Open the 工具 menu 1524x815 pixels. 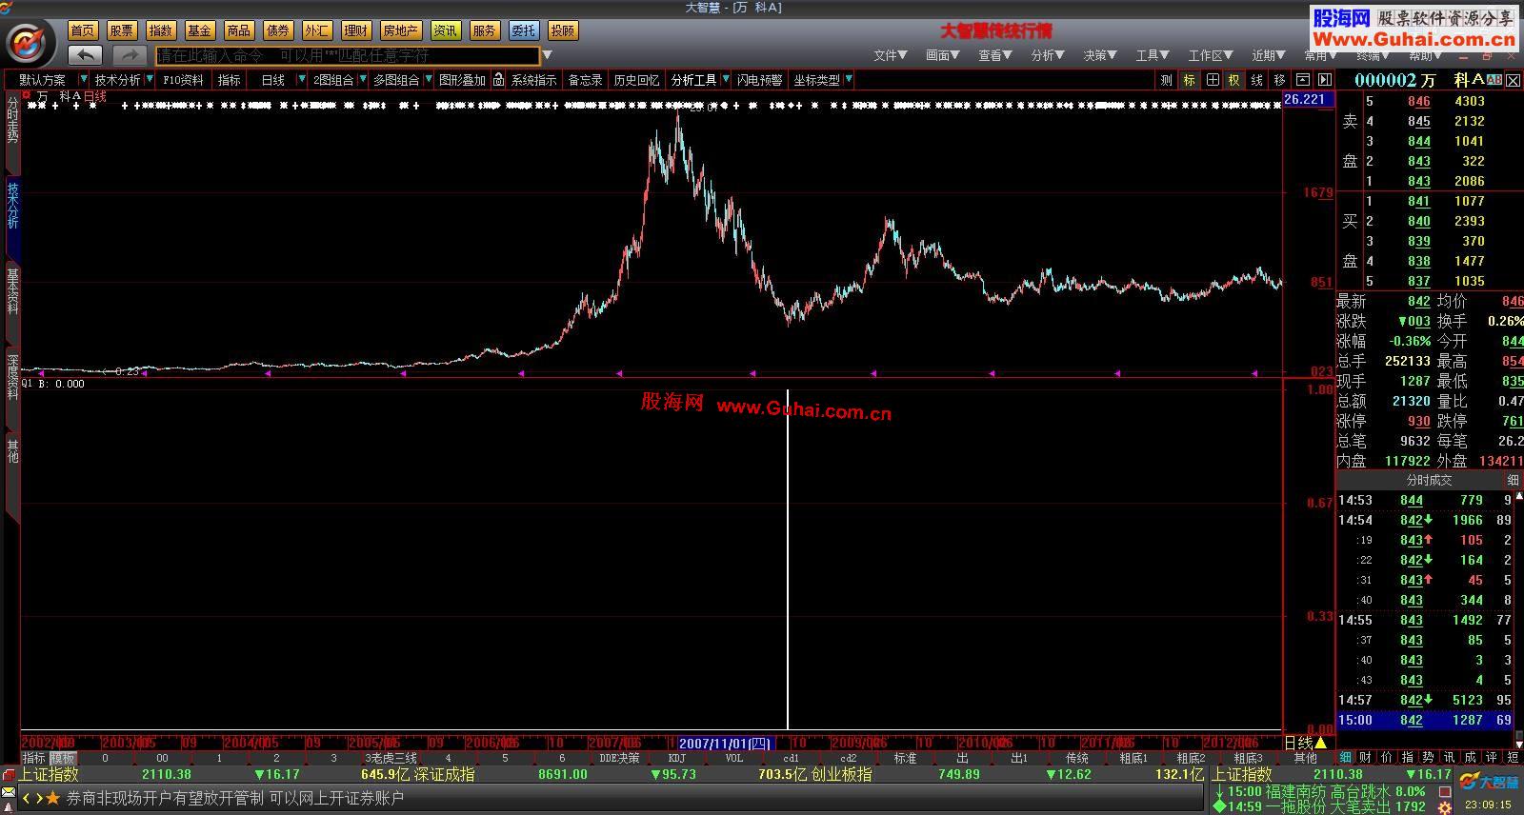[1153, 55]
